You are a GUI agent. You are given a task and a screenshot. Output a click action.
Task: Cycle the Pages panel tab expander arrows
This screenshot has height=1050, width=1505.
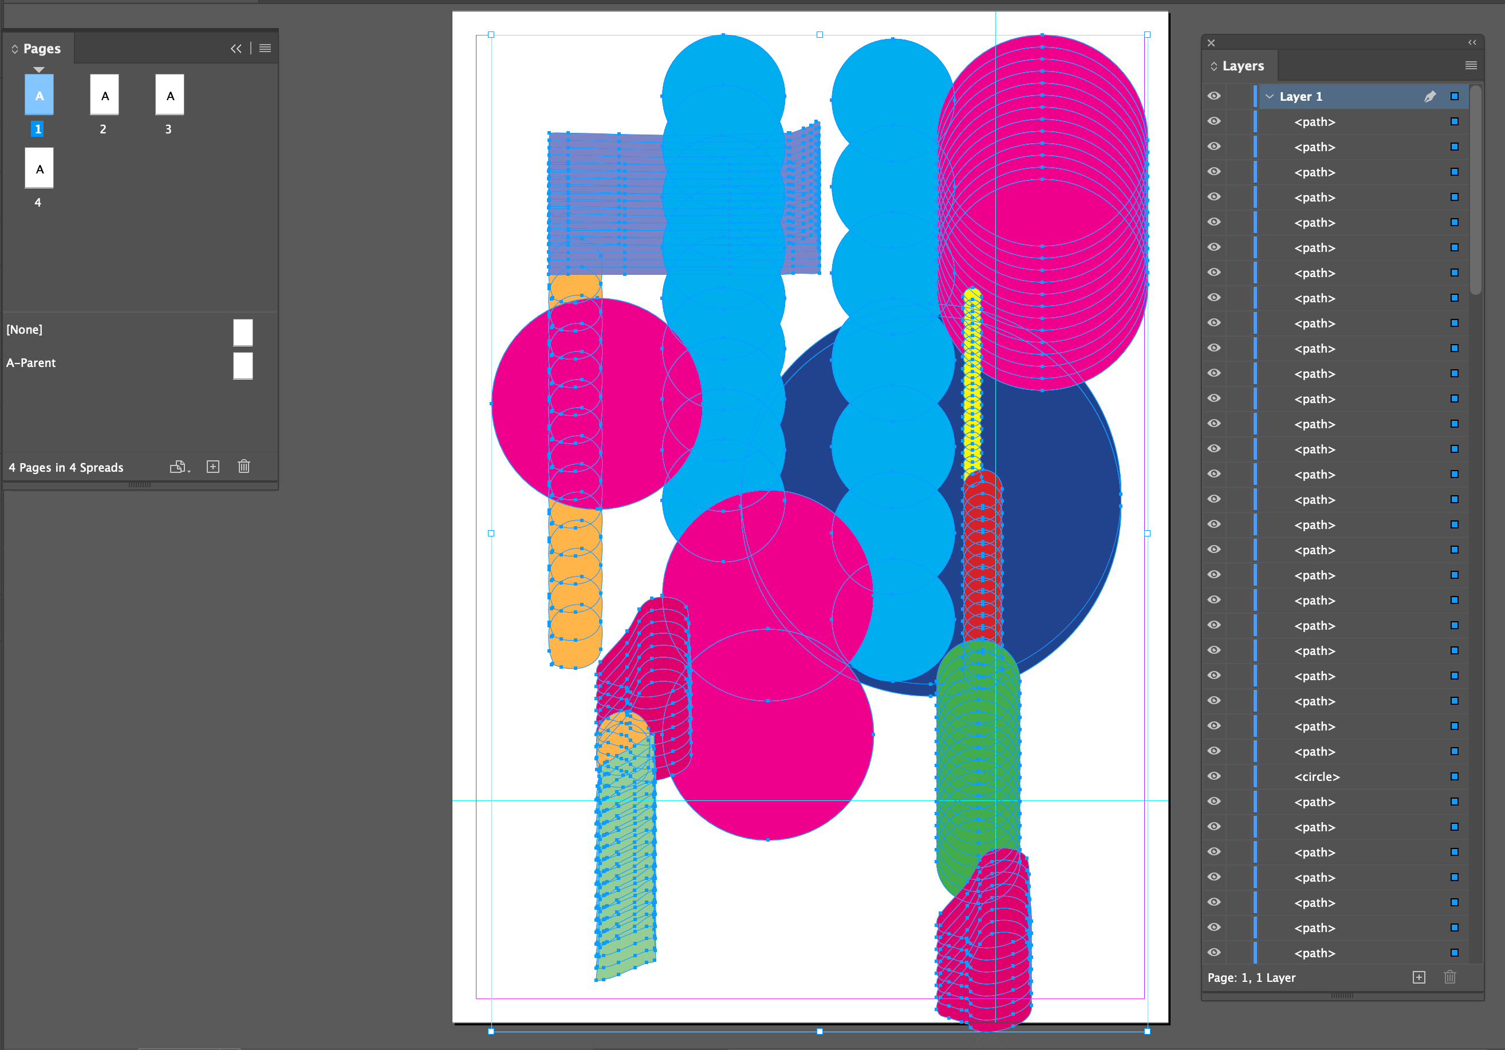(x=14, y=49)
